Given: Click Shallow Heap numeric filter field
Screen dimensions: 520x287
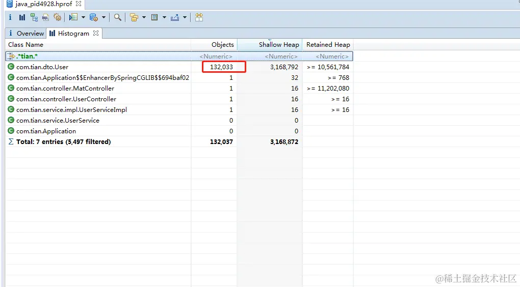Looking at the screenshot, I should click(x=281, y=56).
